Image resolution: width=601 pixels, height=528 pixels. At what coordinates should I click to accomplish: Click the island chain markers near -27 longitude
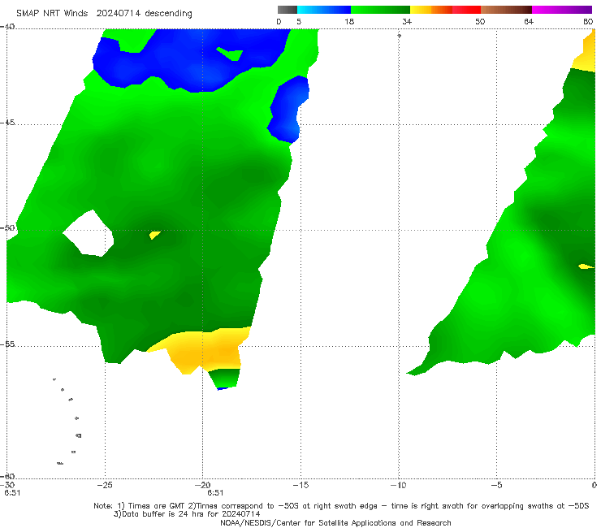click(68, 421)
